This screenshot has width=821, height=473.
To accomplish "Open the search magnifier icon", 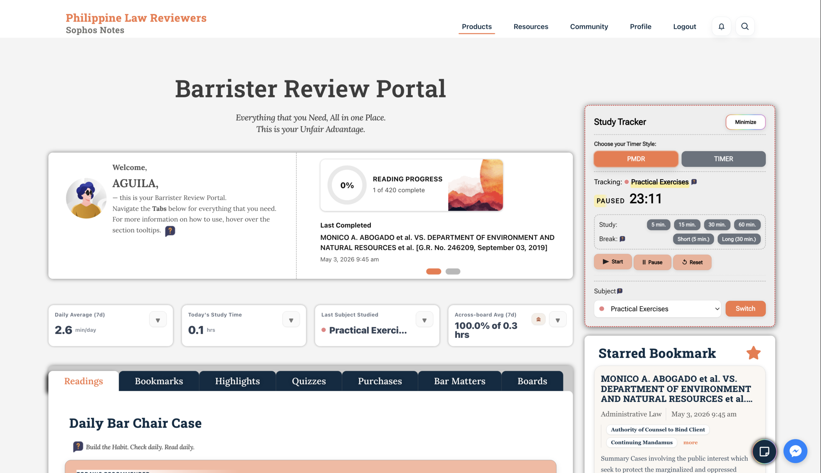I will tap(745, 26).
